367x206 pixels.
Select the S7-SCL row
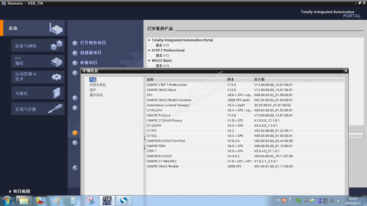pos(245,136)
